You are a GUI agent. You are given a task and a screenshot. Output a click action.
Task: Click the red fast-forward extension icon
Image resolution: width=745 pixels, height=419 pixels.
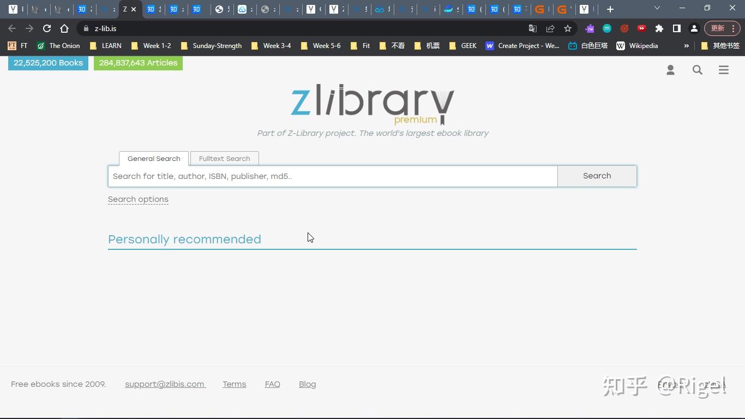(642, 28)
